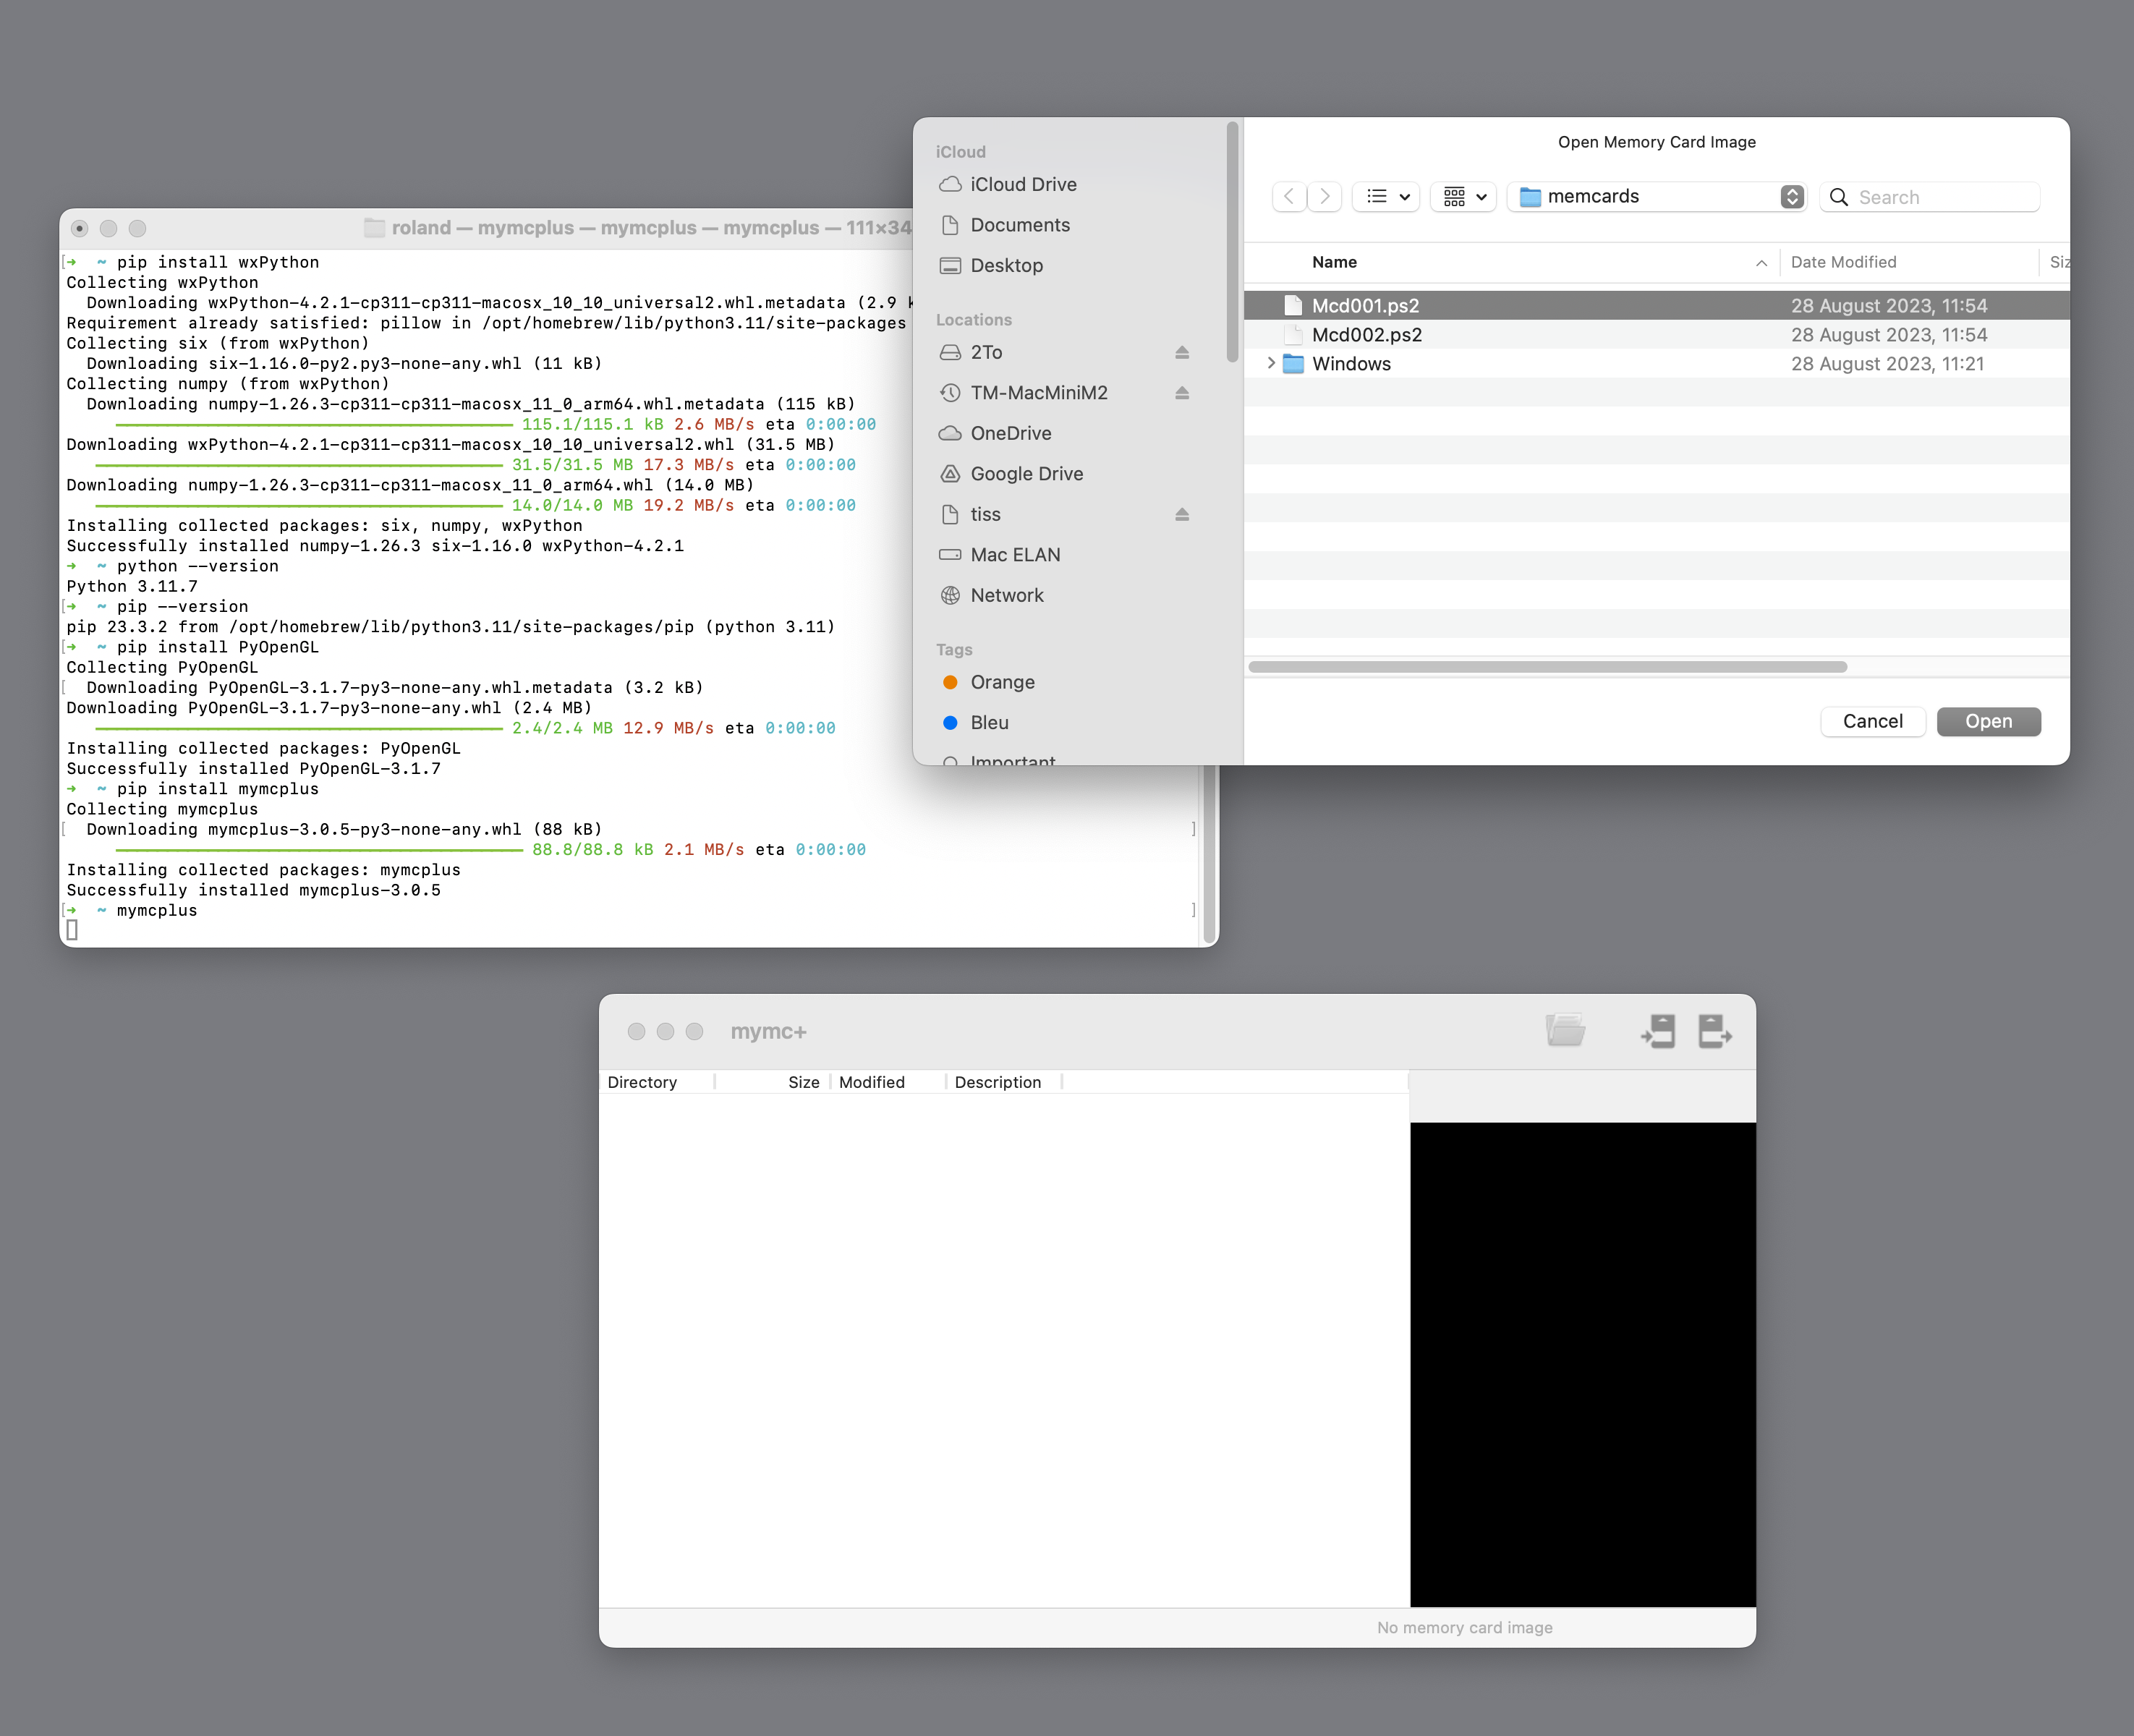This screenshot has width=2134, height=1736.
Task: Eject the tiss volume
Action: (x=1182, y=514)
